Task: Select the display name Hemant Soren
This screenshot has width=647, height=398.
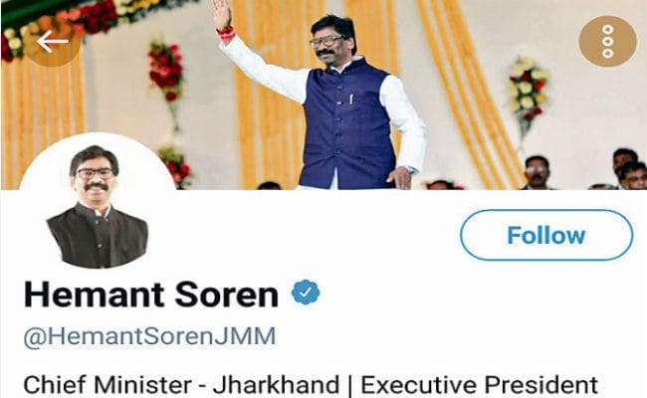Action: pyautogui.click(x=151, y=295)
